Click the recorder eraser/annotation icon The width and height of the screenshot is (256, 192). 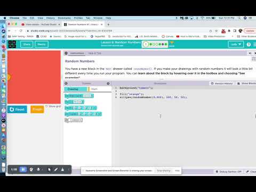tap(31, 170)
